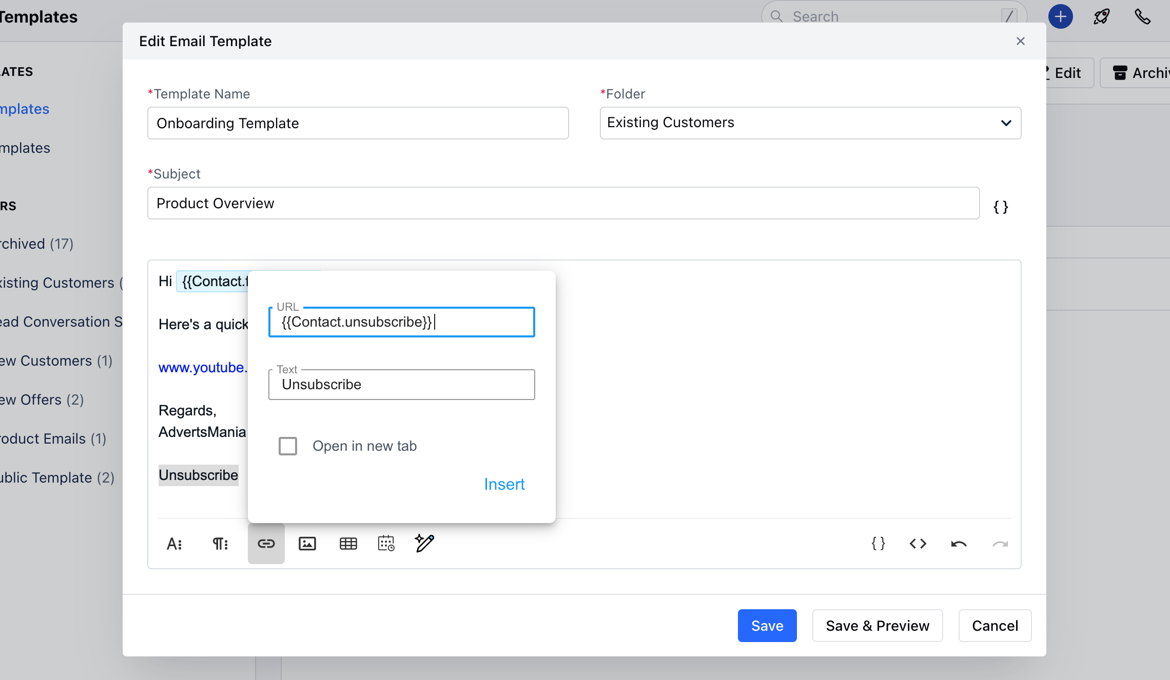1170x680 pixels.
Task: Click the undo arrow icon
Action: coord(958,544)
